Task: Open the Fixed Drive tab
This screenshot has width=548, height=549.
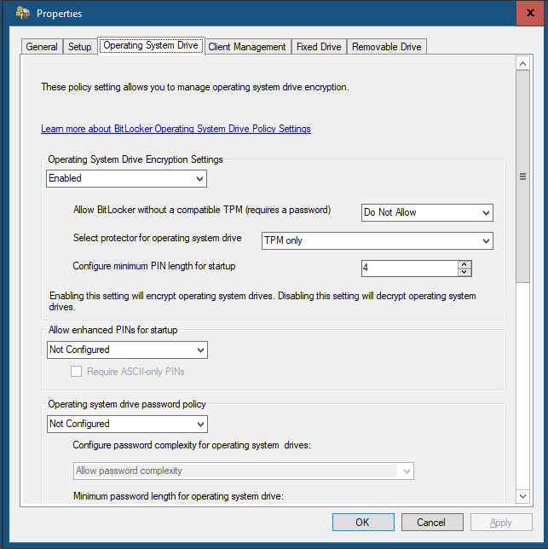Action: click(319, 47)
